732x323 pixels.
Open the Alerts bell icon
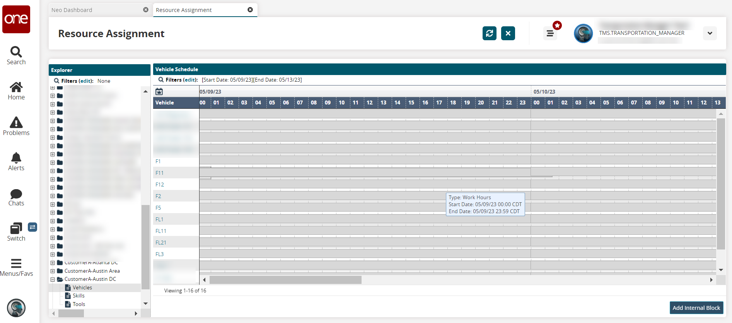pos(16,162)
